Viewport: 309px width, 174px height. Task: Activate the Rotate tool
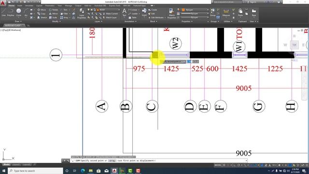point(54,10)
